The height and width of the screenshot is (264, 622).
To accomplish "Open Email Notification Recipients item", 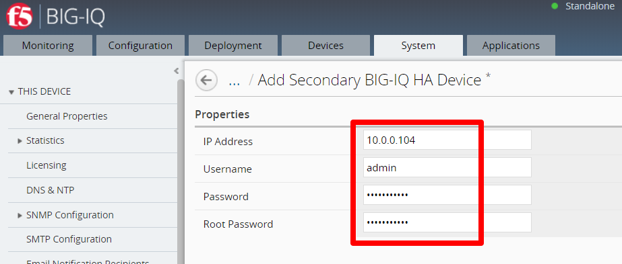I will point(88,261).
